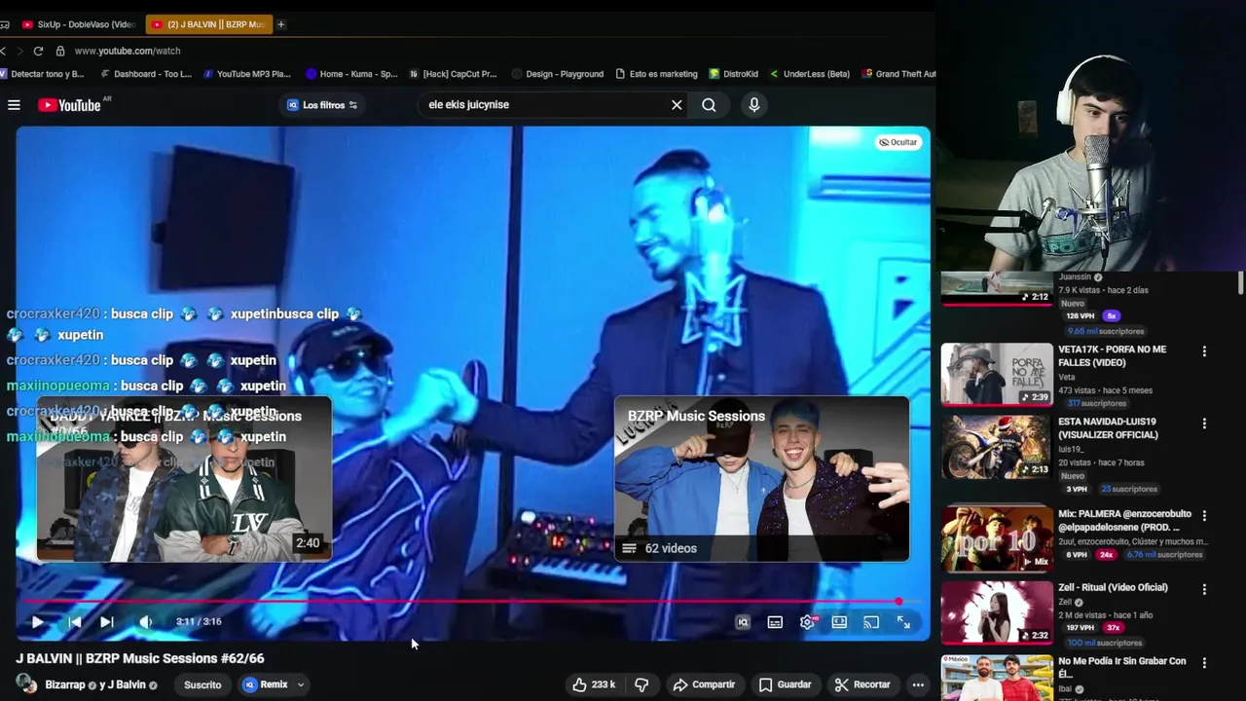This screenshot has width=1246, height=701.
Task: Go back with the browser back arrow
Action: click(4, 51)
